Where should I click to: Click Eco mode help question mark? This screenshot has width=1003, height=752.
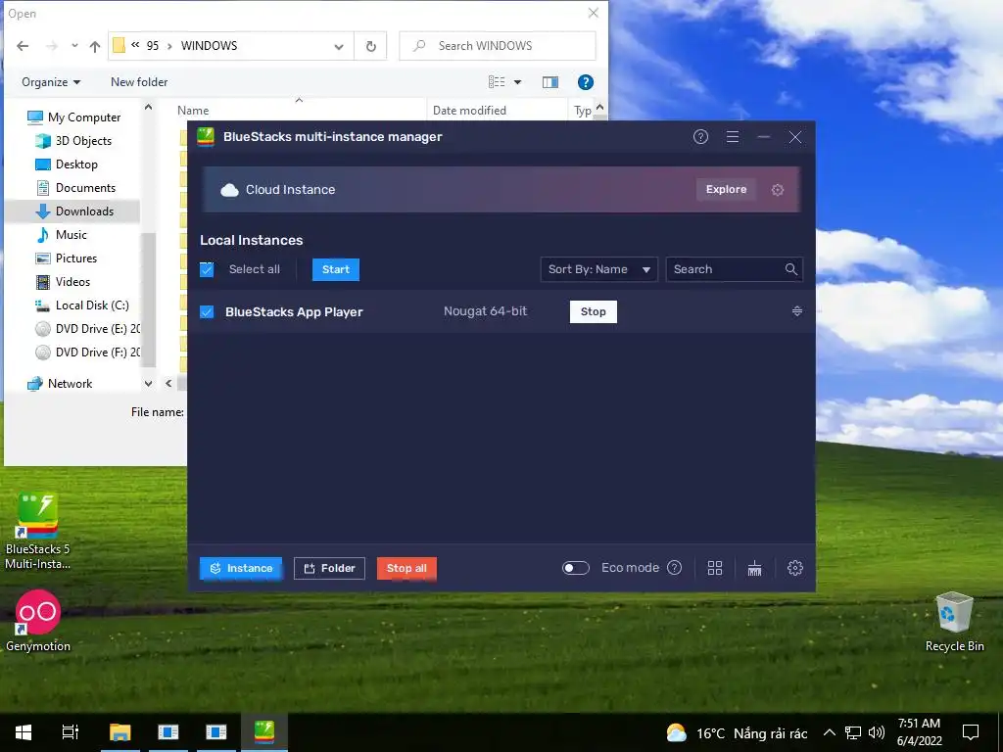(674, 568)
